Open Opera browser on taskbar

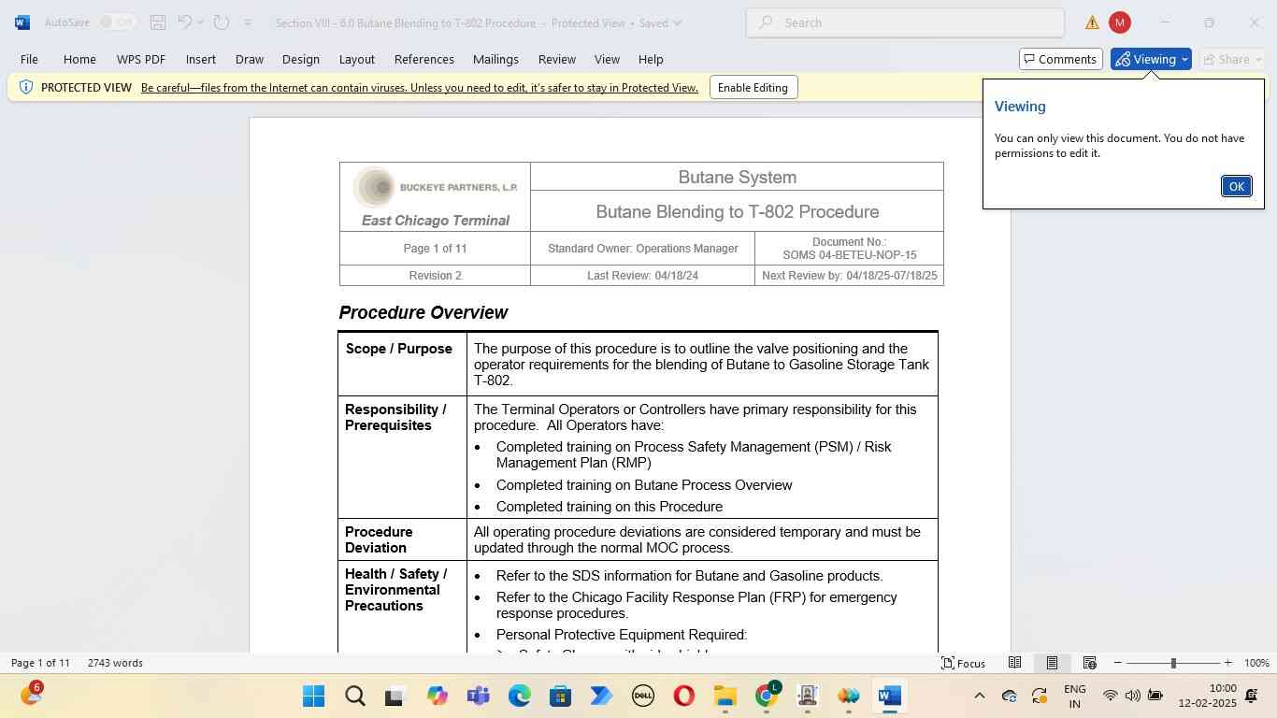[684, 696]
